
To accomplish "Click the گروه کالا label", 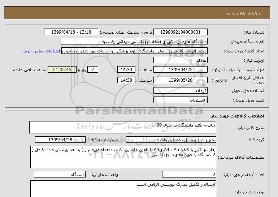I will pyautogui.click(x=256, y=140).
